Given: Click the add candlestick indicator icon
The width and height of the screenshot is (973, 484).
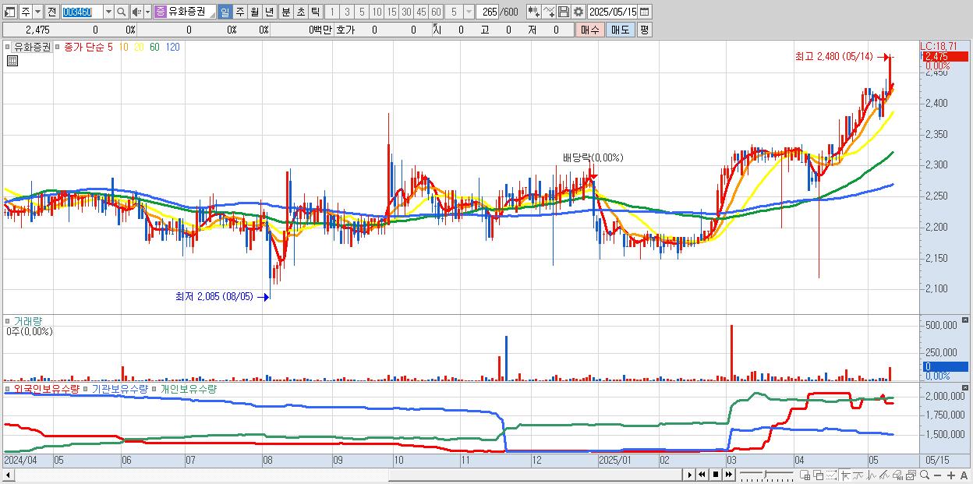Looking at the screenshot, I should coord(534,12).
